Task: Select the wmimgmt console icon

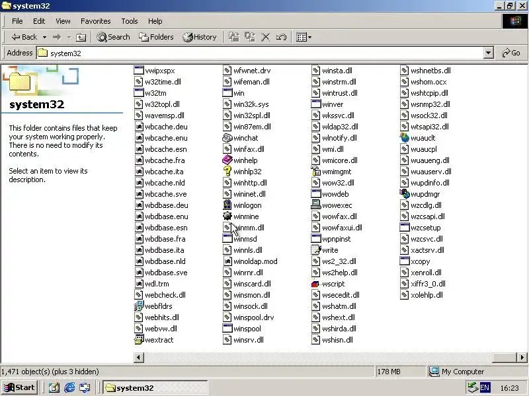Action: [x=316, y=172]
